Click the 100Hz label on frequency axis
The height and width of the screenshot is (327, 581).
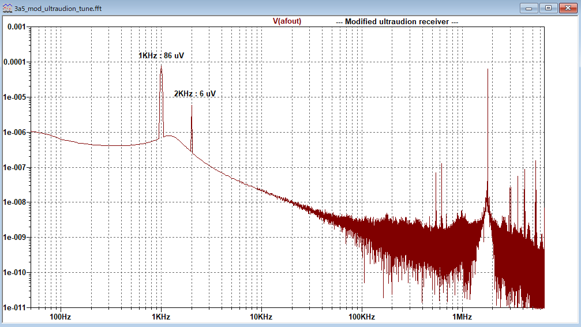(x=60, y=317)
